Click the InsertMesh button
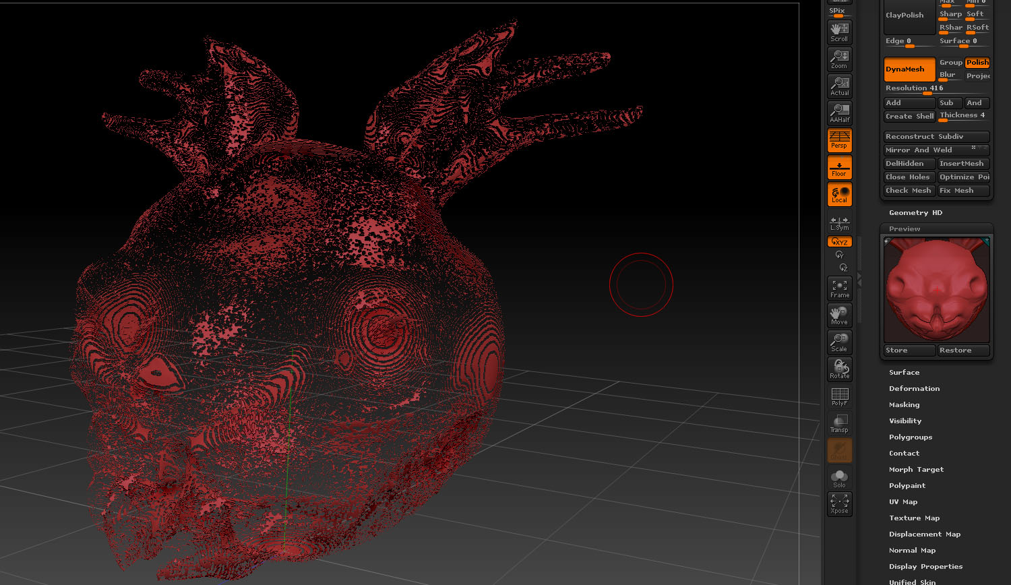Image resolution: width=1011 pixels, height=585 pixels. coord(964,164)
